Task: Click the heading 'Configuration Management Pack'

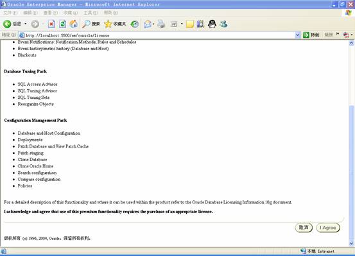Action: pos(35,120)
